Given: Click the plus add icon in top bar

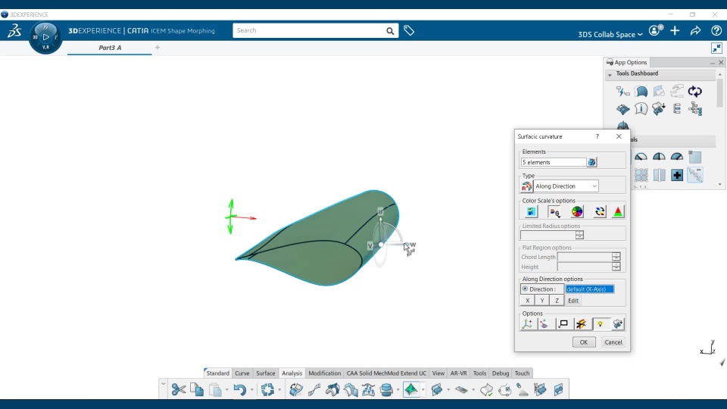Looking at the screenshot, I should point(675,30).
